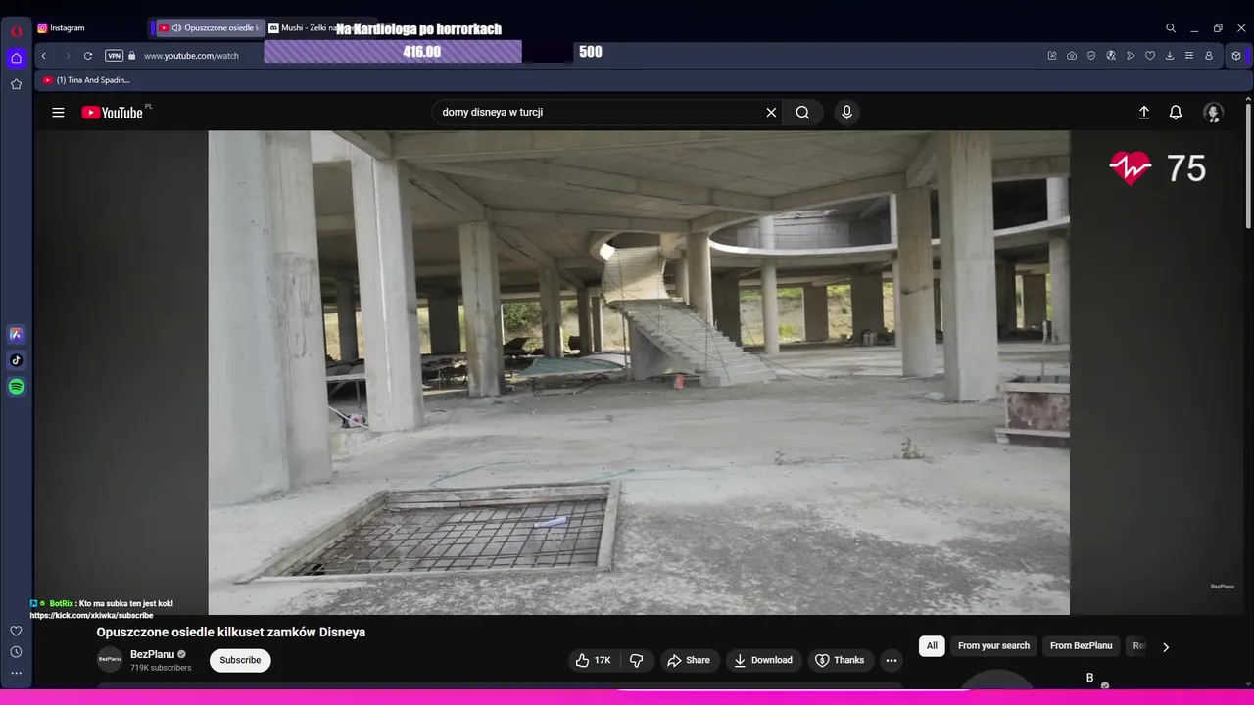Open the Opera sidebar home workspace icon
Viewport: 1254px width, 705px height.
pyautogui.click(x=16, y=58)
